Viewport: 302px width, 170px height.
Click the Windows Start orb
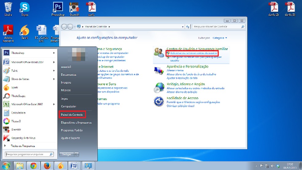coord(6,166)
